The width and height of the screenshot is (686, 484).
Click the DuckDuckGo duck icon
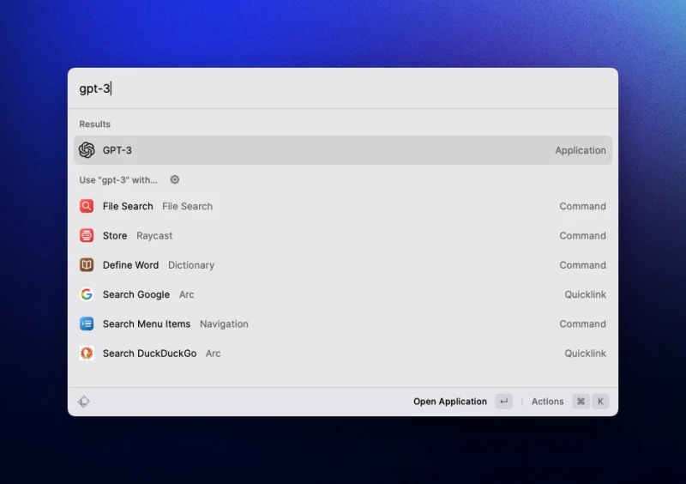coord(87,353)
